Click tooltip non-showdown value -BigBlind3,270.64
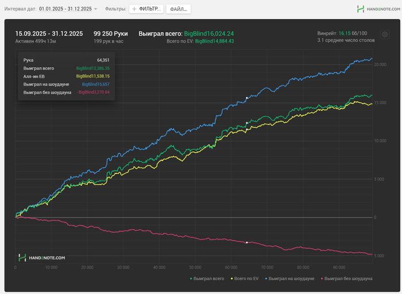The width and height of the screenshot is (402, 294). point(93,92)
